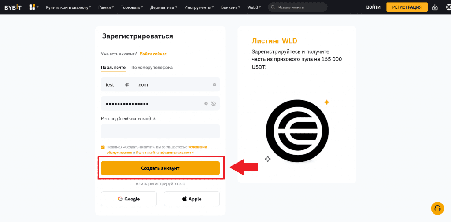Open the Bybit logo home link

13,7
